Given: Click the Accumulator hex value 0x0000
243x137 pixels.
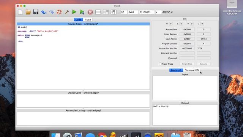Looking at the screenshot, I should tap(187, 29).
